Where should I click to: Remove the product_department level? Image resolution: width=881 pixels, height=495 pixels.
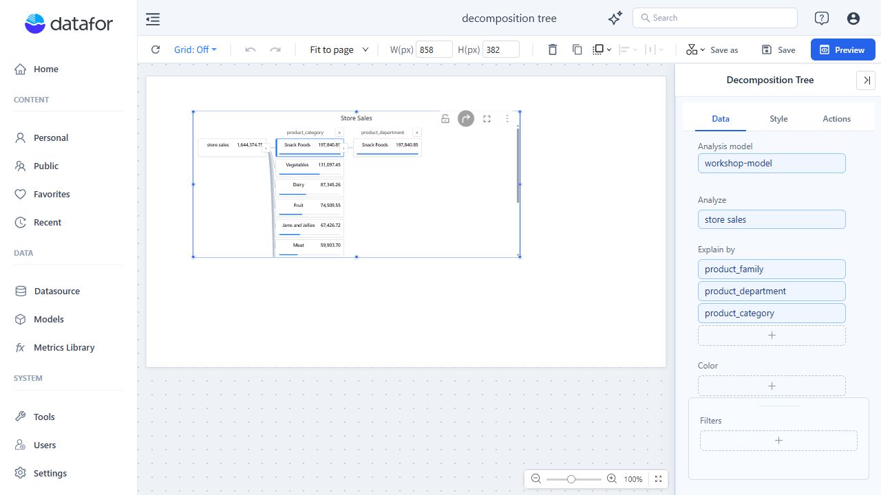pos(417,133)
